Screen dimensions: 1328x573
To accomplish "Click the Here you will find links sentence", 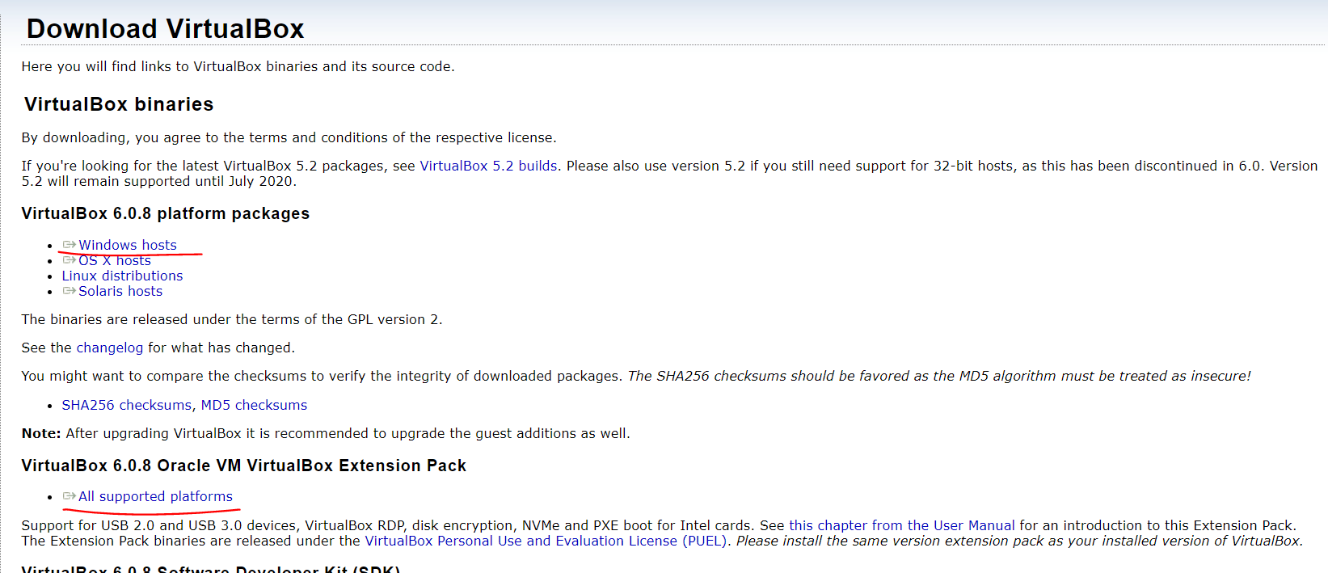I will click(x=238, y=66).
